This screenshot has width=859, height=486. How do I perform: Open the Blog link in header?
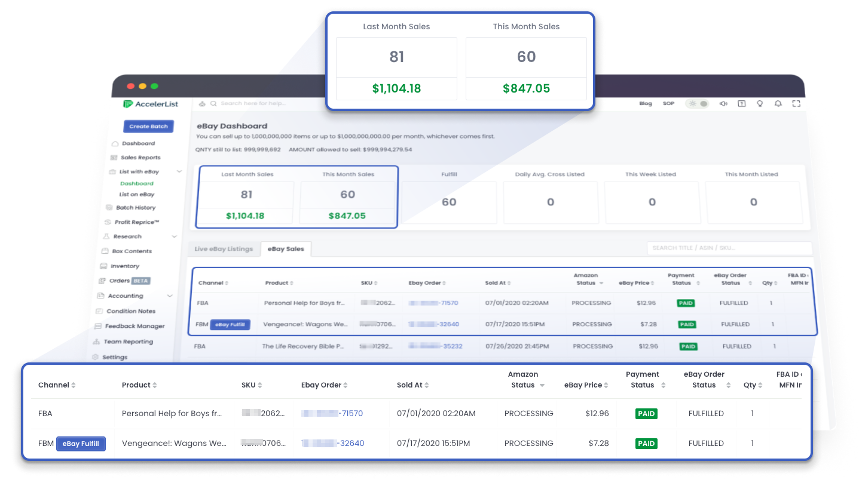pyautogui.click(x=646, y=104)
